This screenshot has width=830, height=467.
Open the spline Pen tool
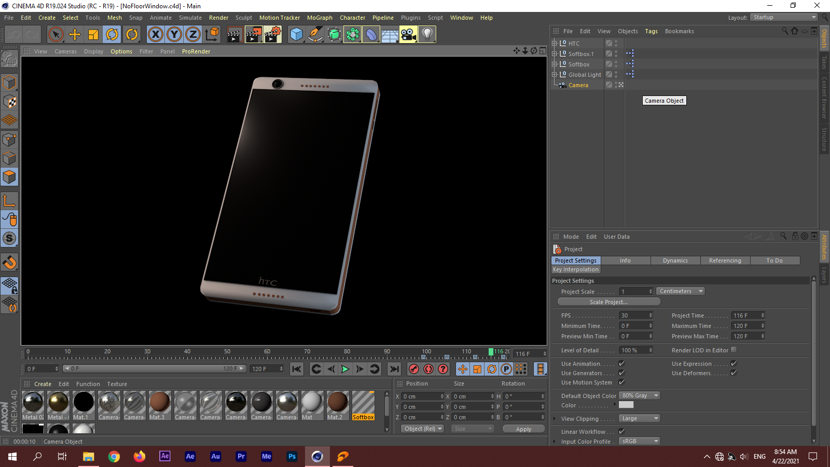click(x=315, y=35)
